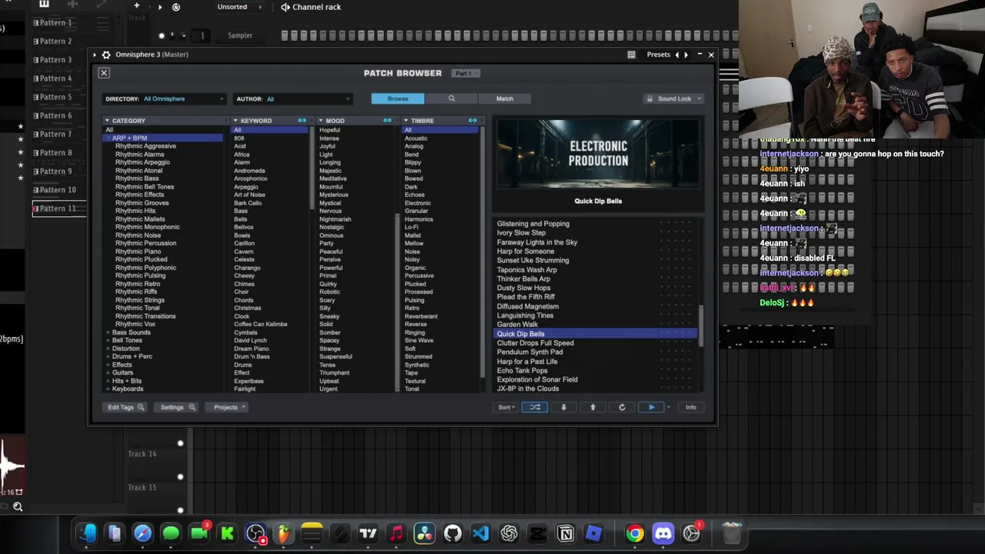Click the Electronic Production patch image
Screen dimensions: 985x554
tap(598, 153)
